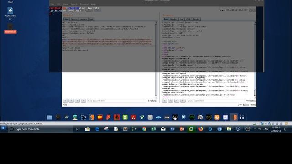Click the blue M dock icon

183,118
